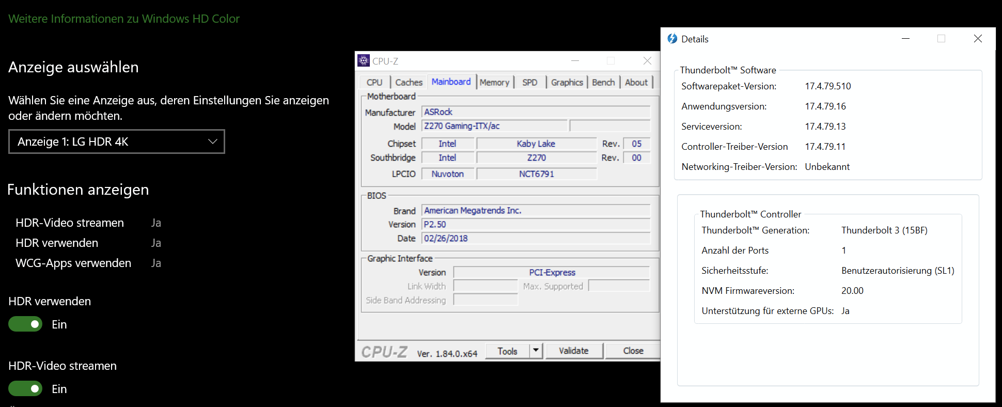The height and width of the screenshot is (407, 1002).
Task: Click the CPU-Z version text 'Ver. 1.84.0.x64'
Action: (447, 354)
